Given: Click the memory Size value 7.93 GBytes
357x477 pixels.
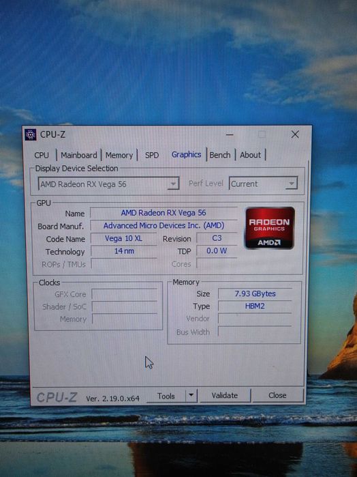Looking at the screenshot, I should pos(255,293).
